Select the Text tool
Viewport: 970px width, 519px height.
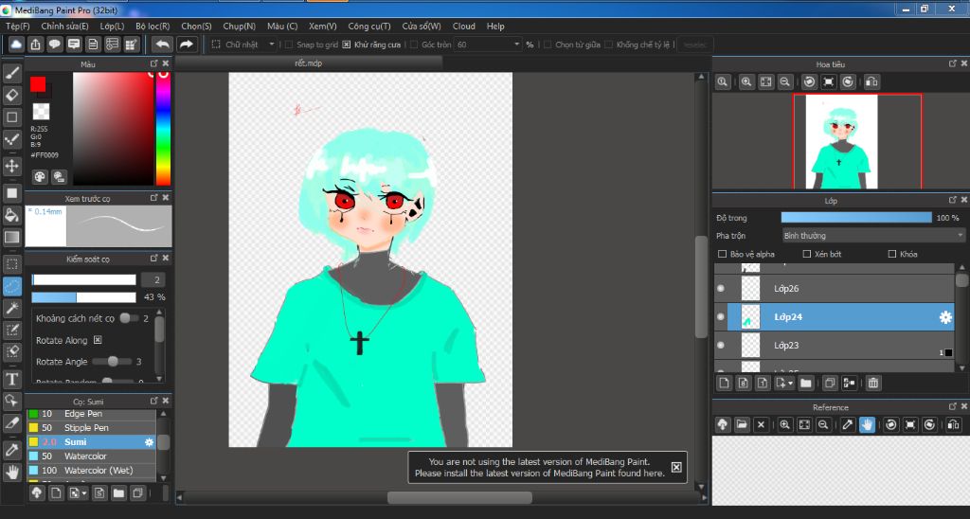click(11, 379)
